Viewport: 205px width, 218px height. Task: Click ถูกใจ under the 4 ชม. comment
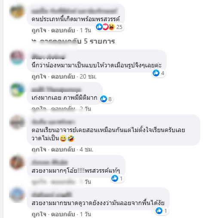(x=39, y=149)
